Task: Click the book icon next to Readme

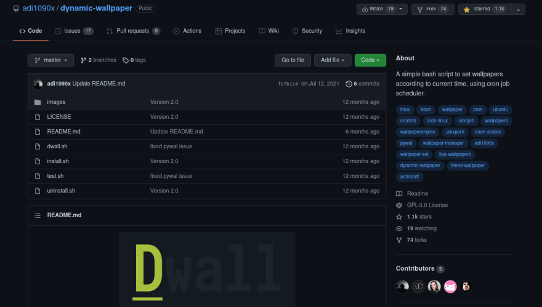Action: pos(399,194)
